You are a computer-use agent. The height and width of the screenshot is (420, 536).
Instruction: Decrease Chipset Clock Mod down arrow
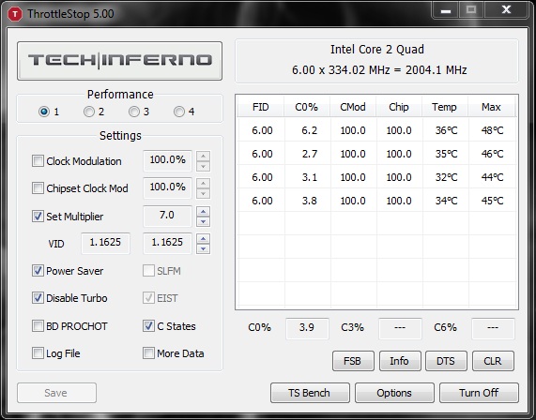[x=204, y=194]
